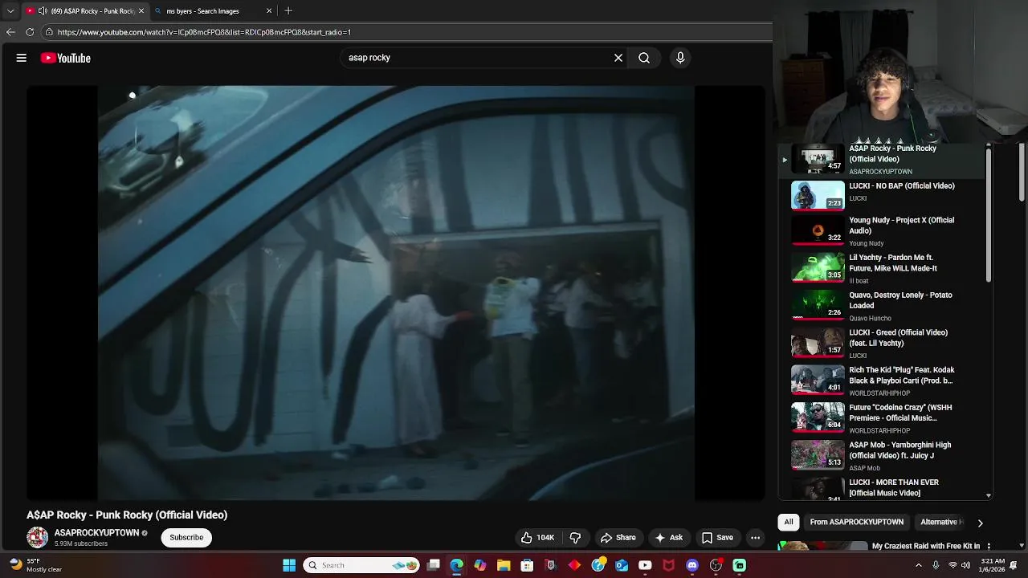Open weather widget showing 55°F
The width and height of the screenshot is (1028, 578).
pyautogui.click(x=36, y=565)
